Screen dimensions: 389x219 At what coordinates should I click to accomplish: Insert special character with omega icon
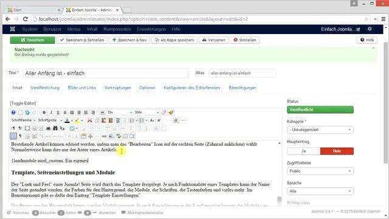click(x=176, y=120)
